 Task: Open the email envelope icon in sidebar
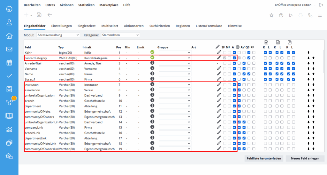(9, 49)
